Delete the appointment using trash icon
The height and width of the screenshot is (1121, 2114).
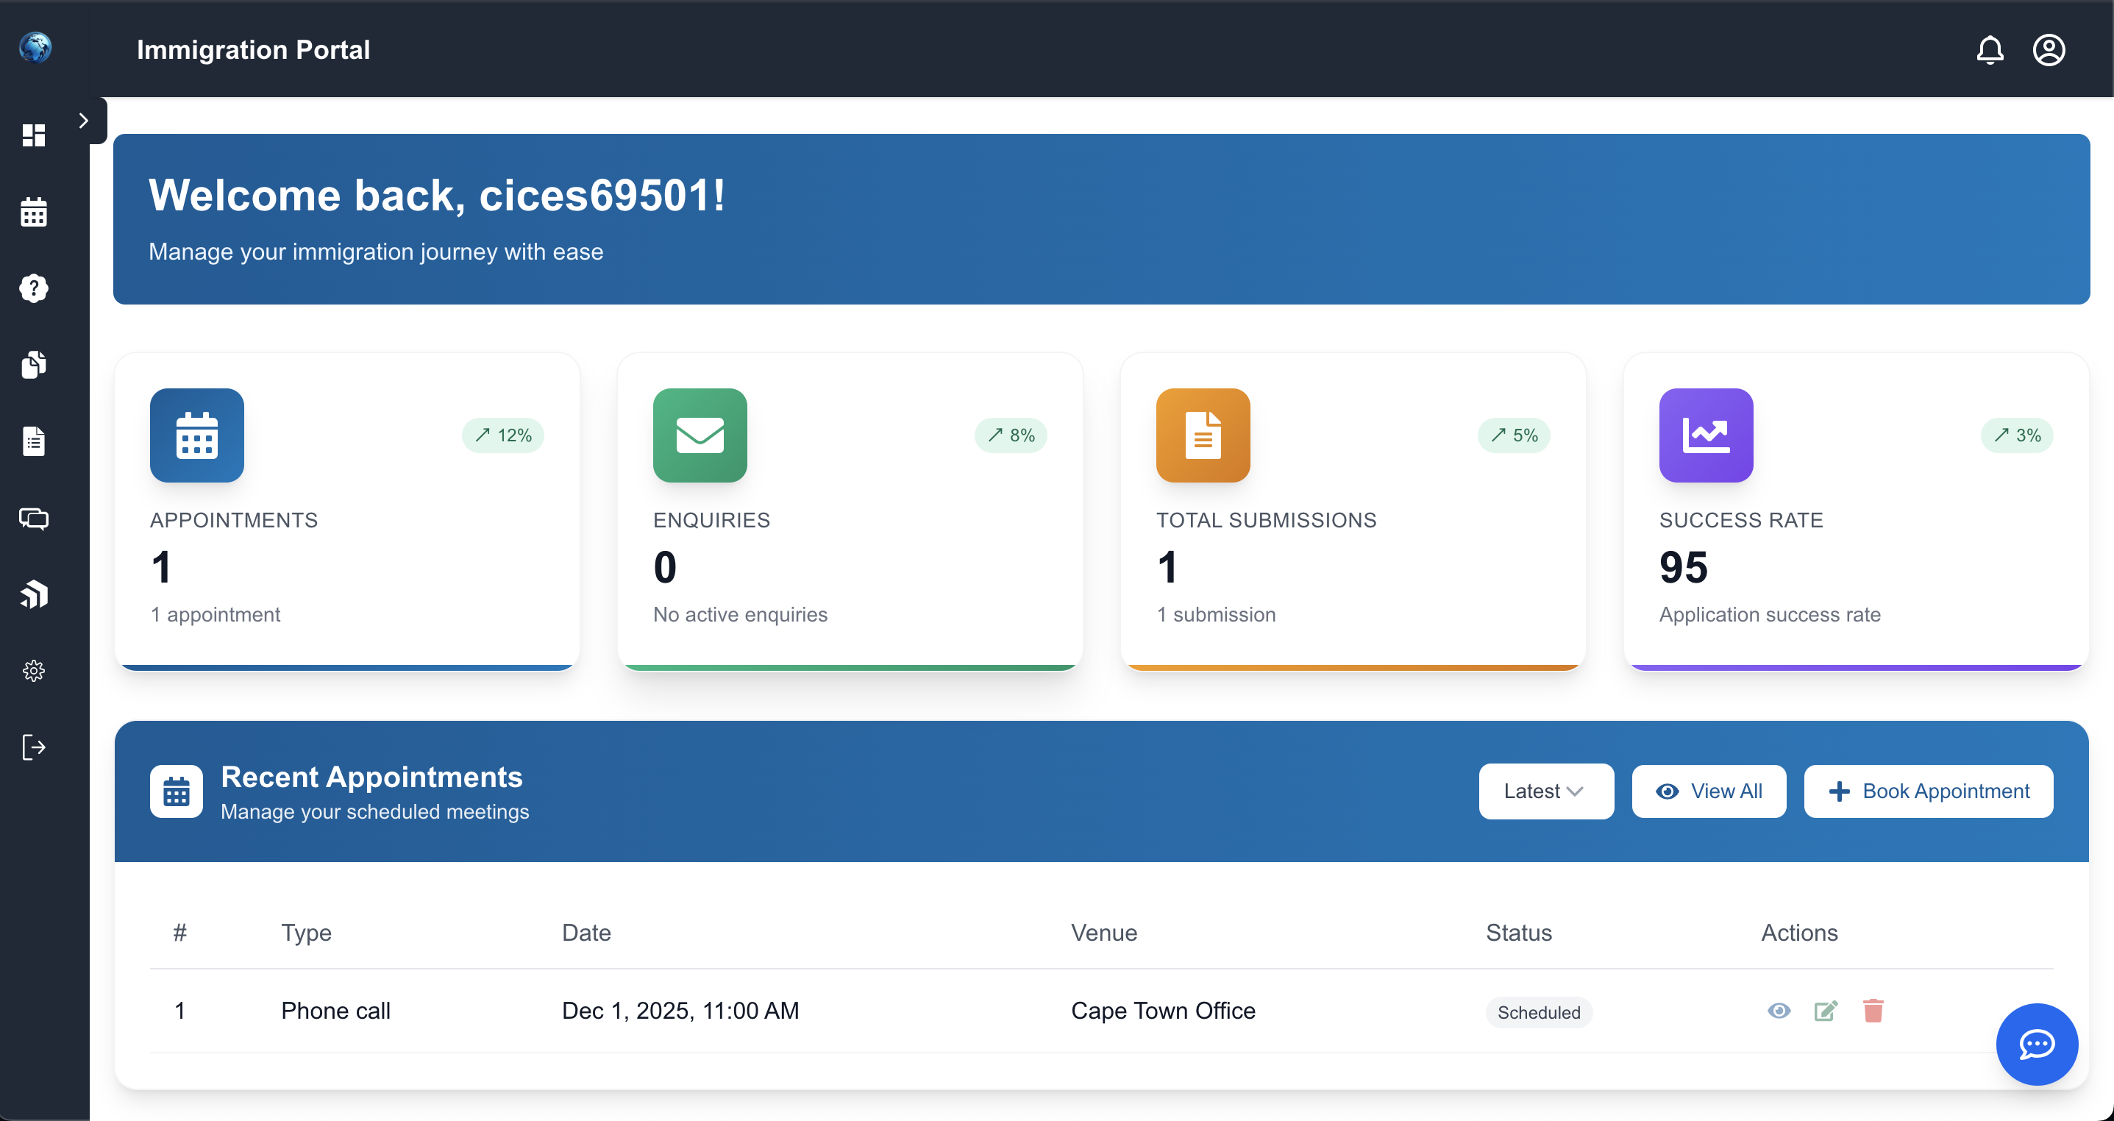click(1873, 1011)
